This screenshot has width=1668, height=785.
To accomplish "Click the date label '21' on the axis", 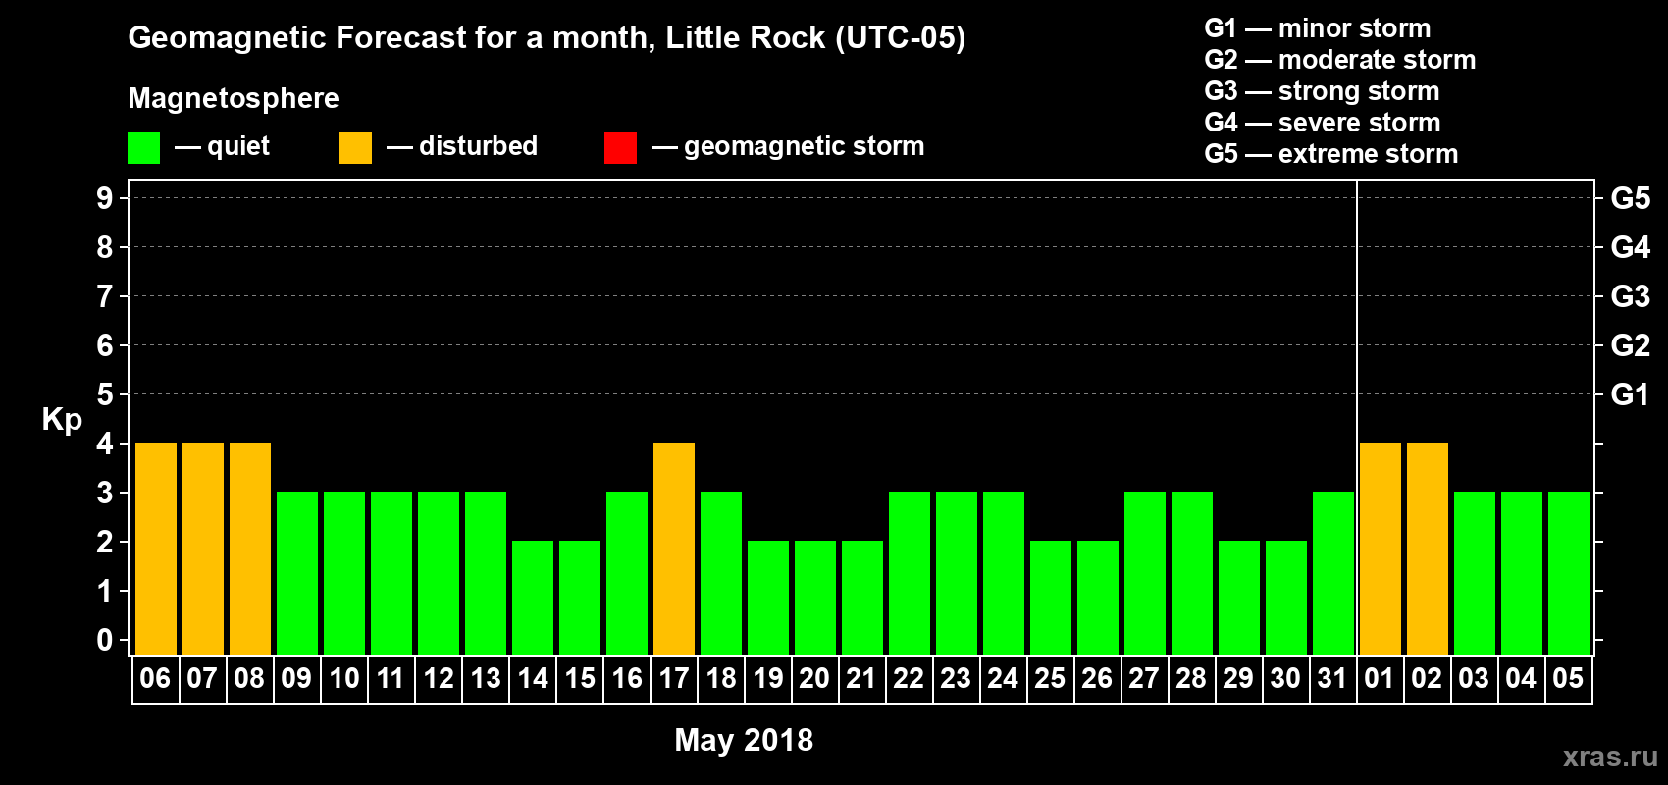I will point(862,679).
